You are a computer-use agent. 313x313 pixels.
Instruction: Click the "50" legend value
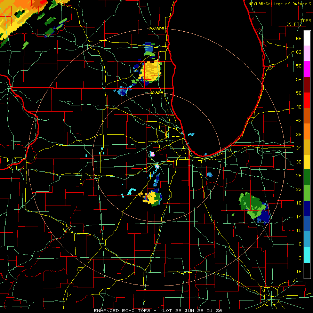coord(299,93)
